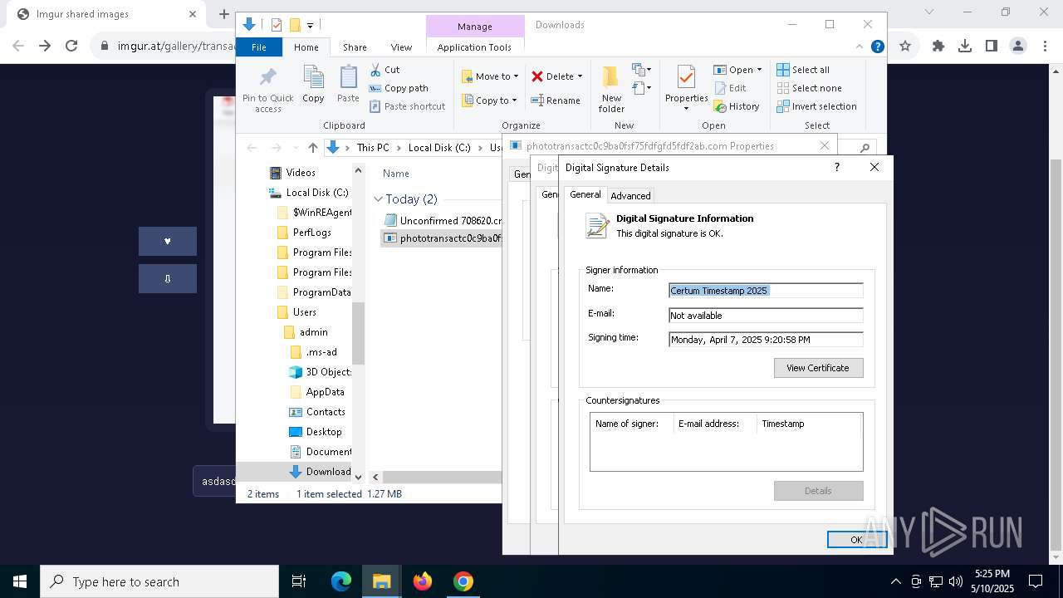This screenshot has height=598, width=1063.
Task: Open Microsoft Edge from taskbar
Action: pyautogui.click(x=341, y=581)
